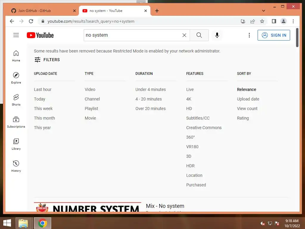The image size is (305, 229).
Task: Enable the Creative Commons filter
Action: [204, 128]
